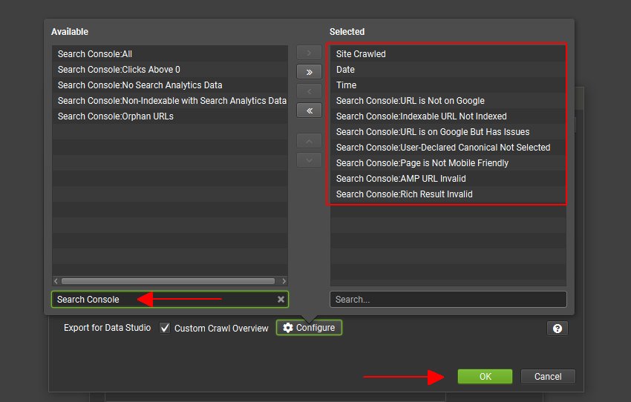Click the single left arrow move button
Screen dimensions: 631x402
[309, 91]
